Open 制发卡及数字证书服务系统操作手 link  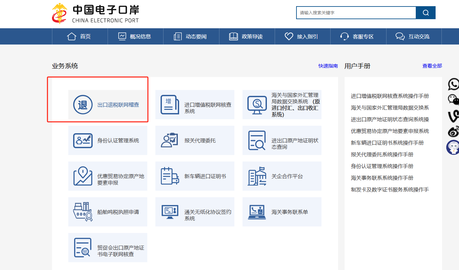(x=390, y=189)
